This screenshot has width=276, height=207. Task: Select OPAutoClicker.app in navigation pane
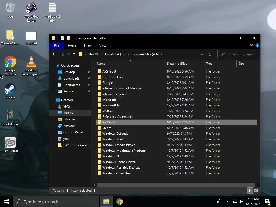(74, 145)
